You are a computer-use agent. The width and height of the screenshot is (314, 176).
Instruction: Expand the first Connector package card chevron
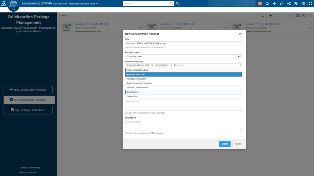tap(140, 28)
